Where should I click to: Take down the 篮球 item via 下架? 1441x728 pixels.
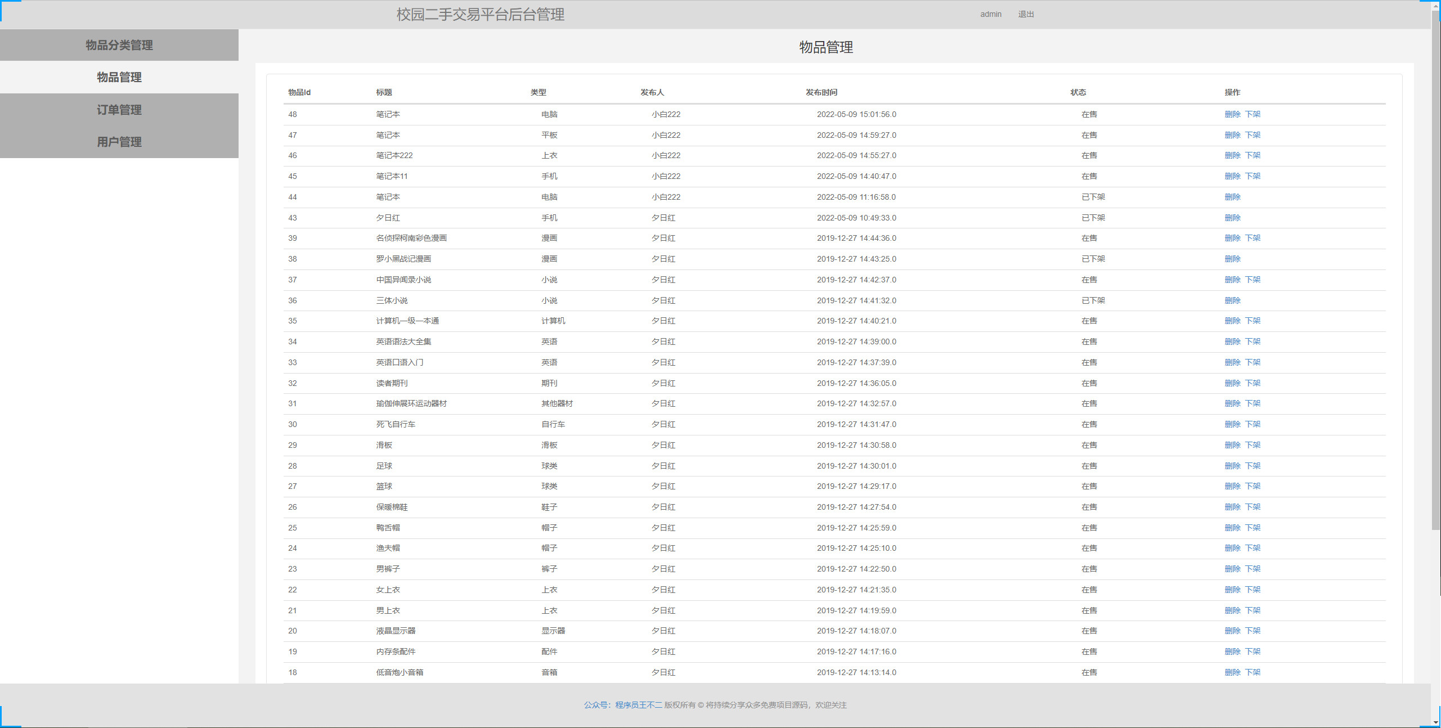coord(1254,486)
